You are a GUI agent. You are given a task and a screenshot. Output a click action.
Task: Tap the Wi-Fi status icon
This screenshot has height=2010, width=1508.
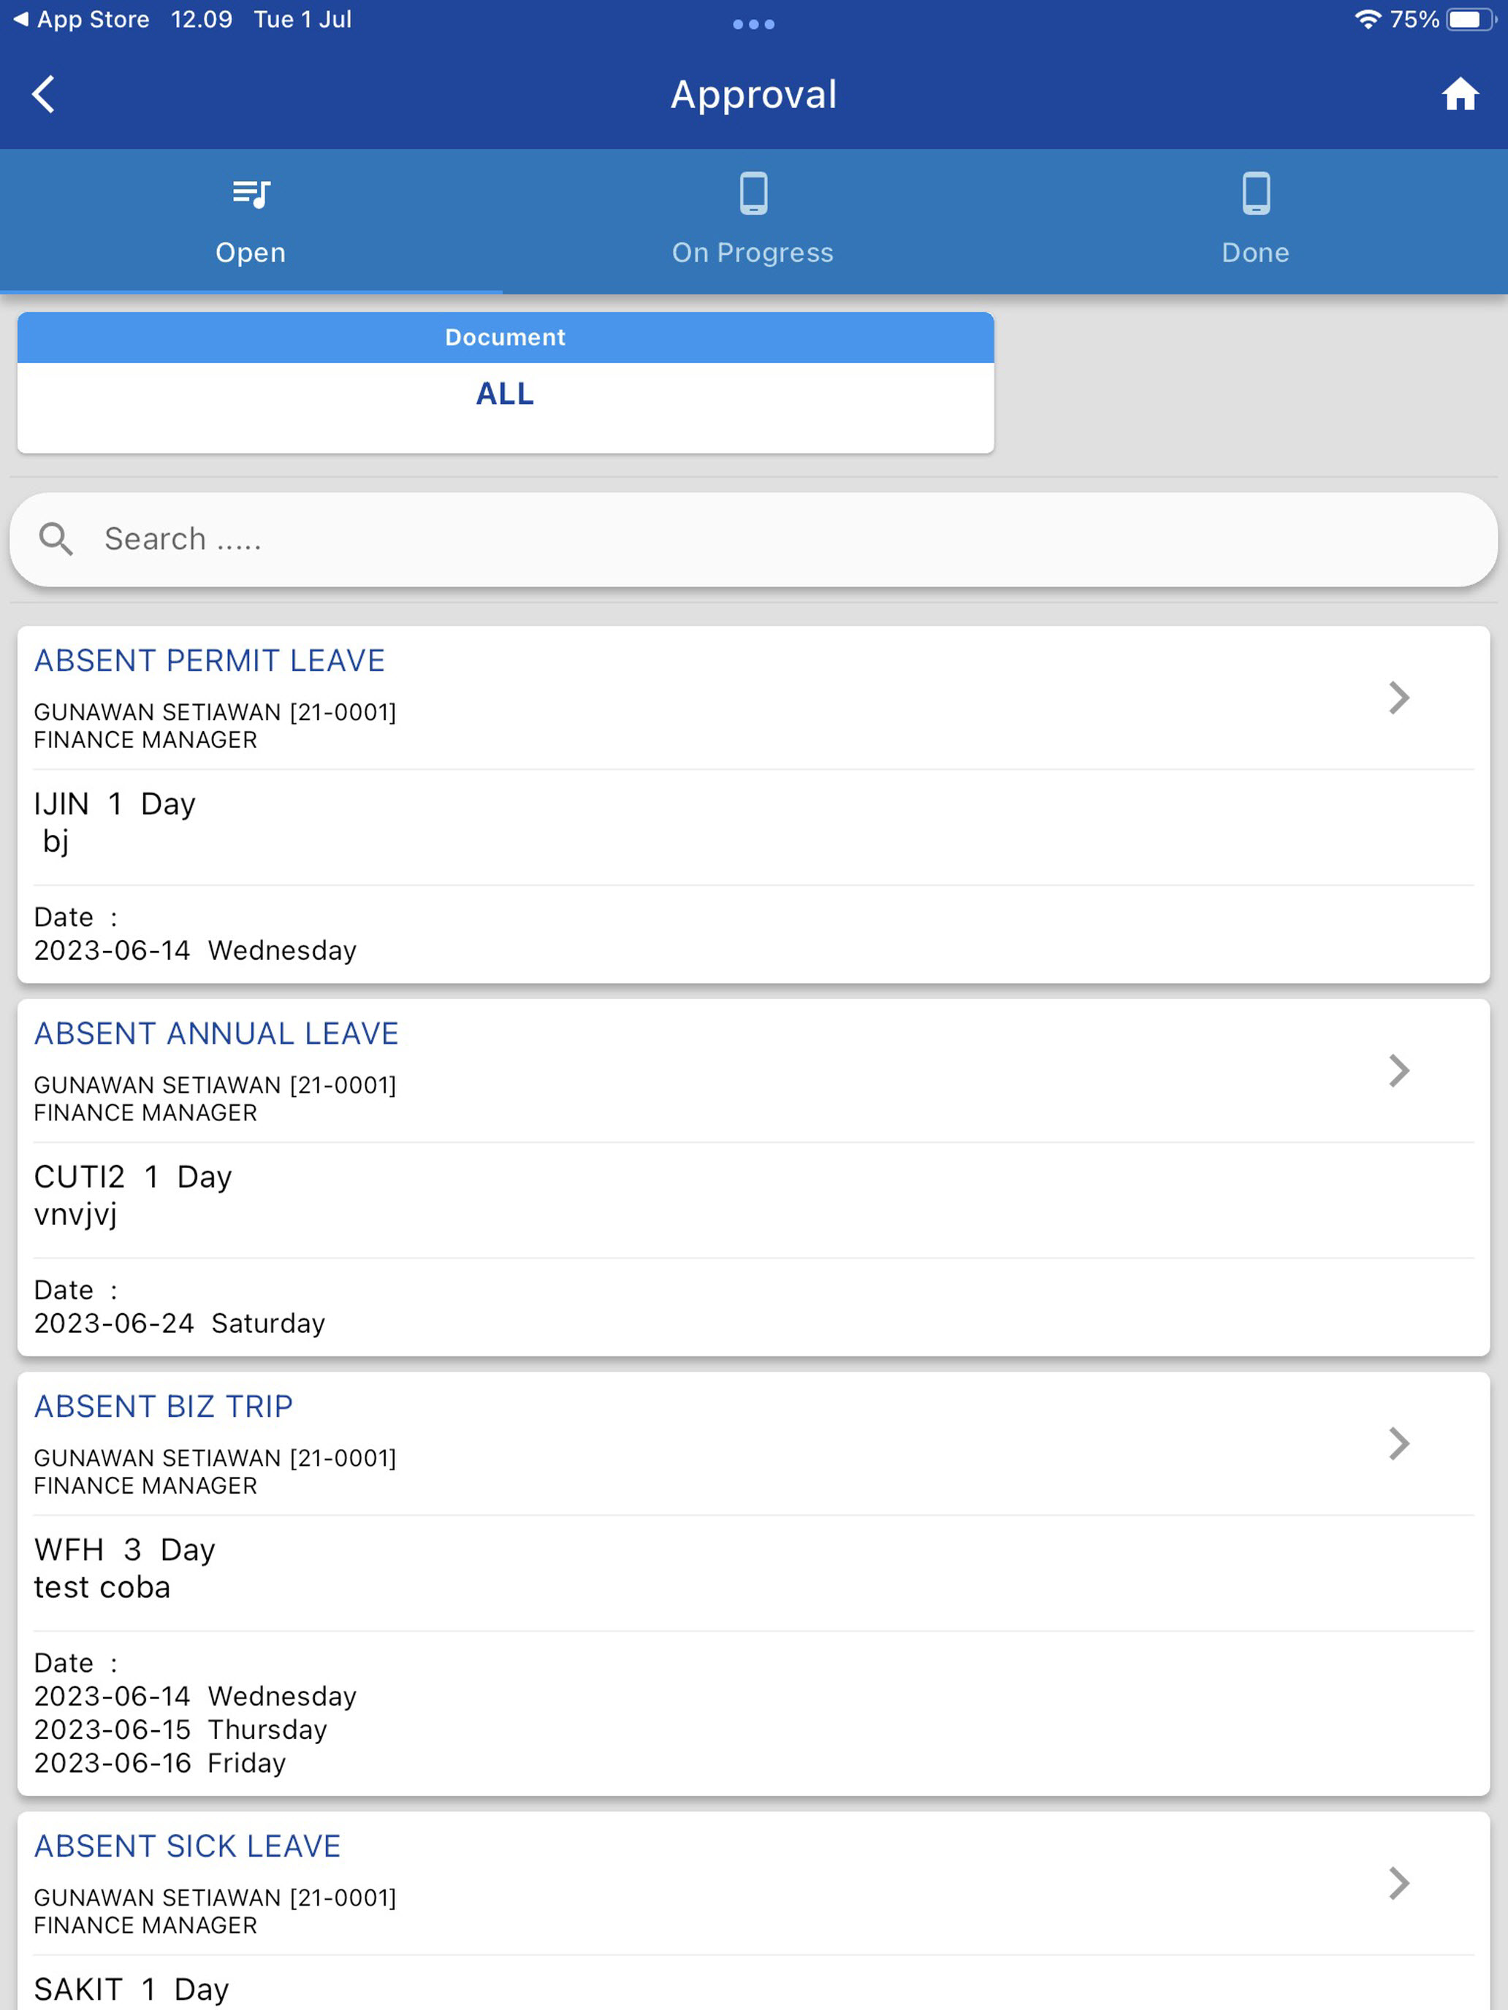1367,19
